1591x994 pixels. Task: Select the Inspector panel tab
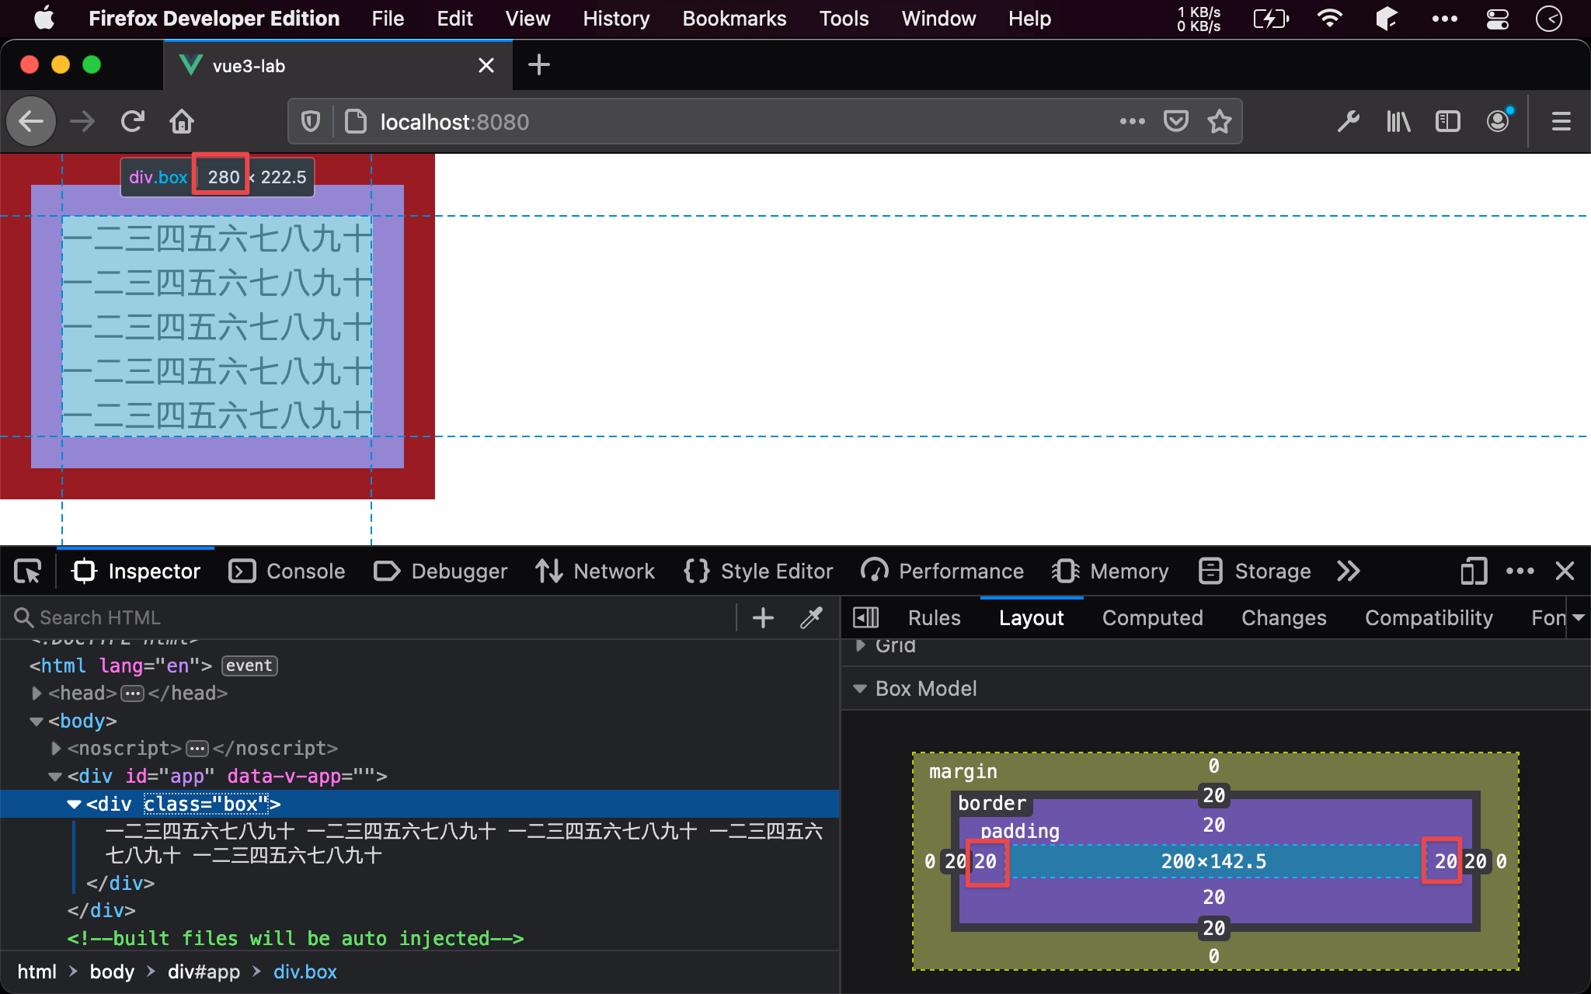click(136, 572)
